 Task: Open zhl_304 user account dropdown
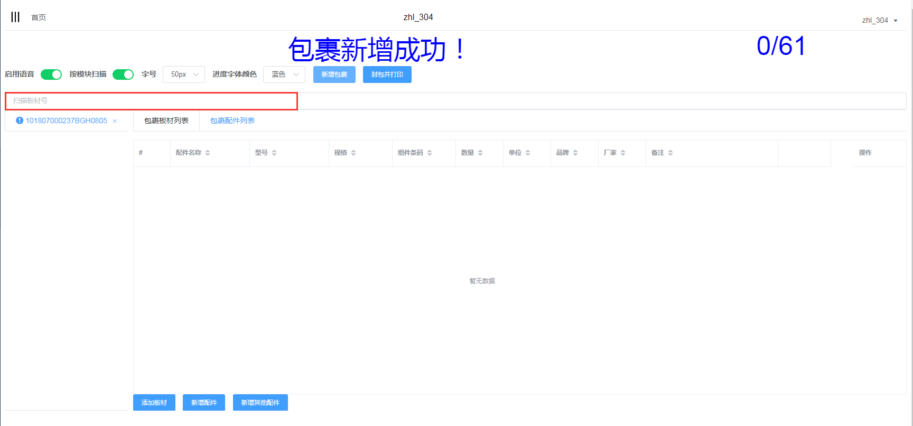coord(880,21)
